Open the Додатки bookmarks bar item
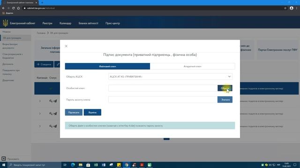 [x=8, y=13]
